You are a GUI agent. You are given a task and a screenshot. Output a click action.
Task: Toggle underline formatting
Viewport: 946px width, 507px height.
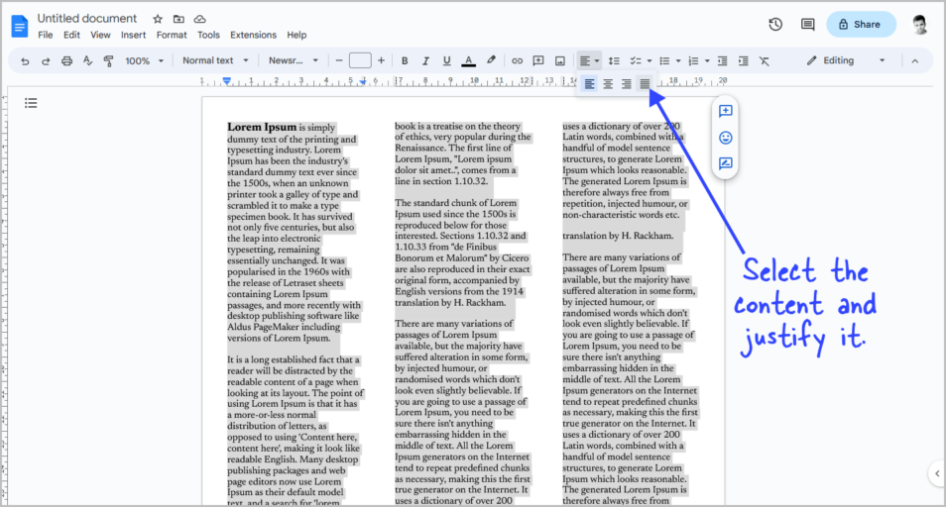pyautogui.click(x=446, y=60)
